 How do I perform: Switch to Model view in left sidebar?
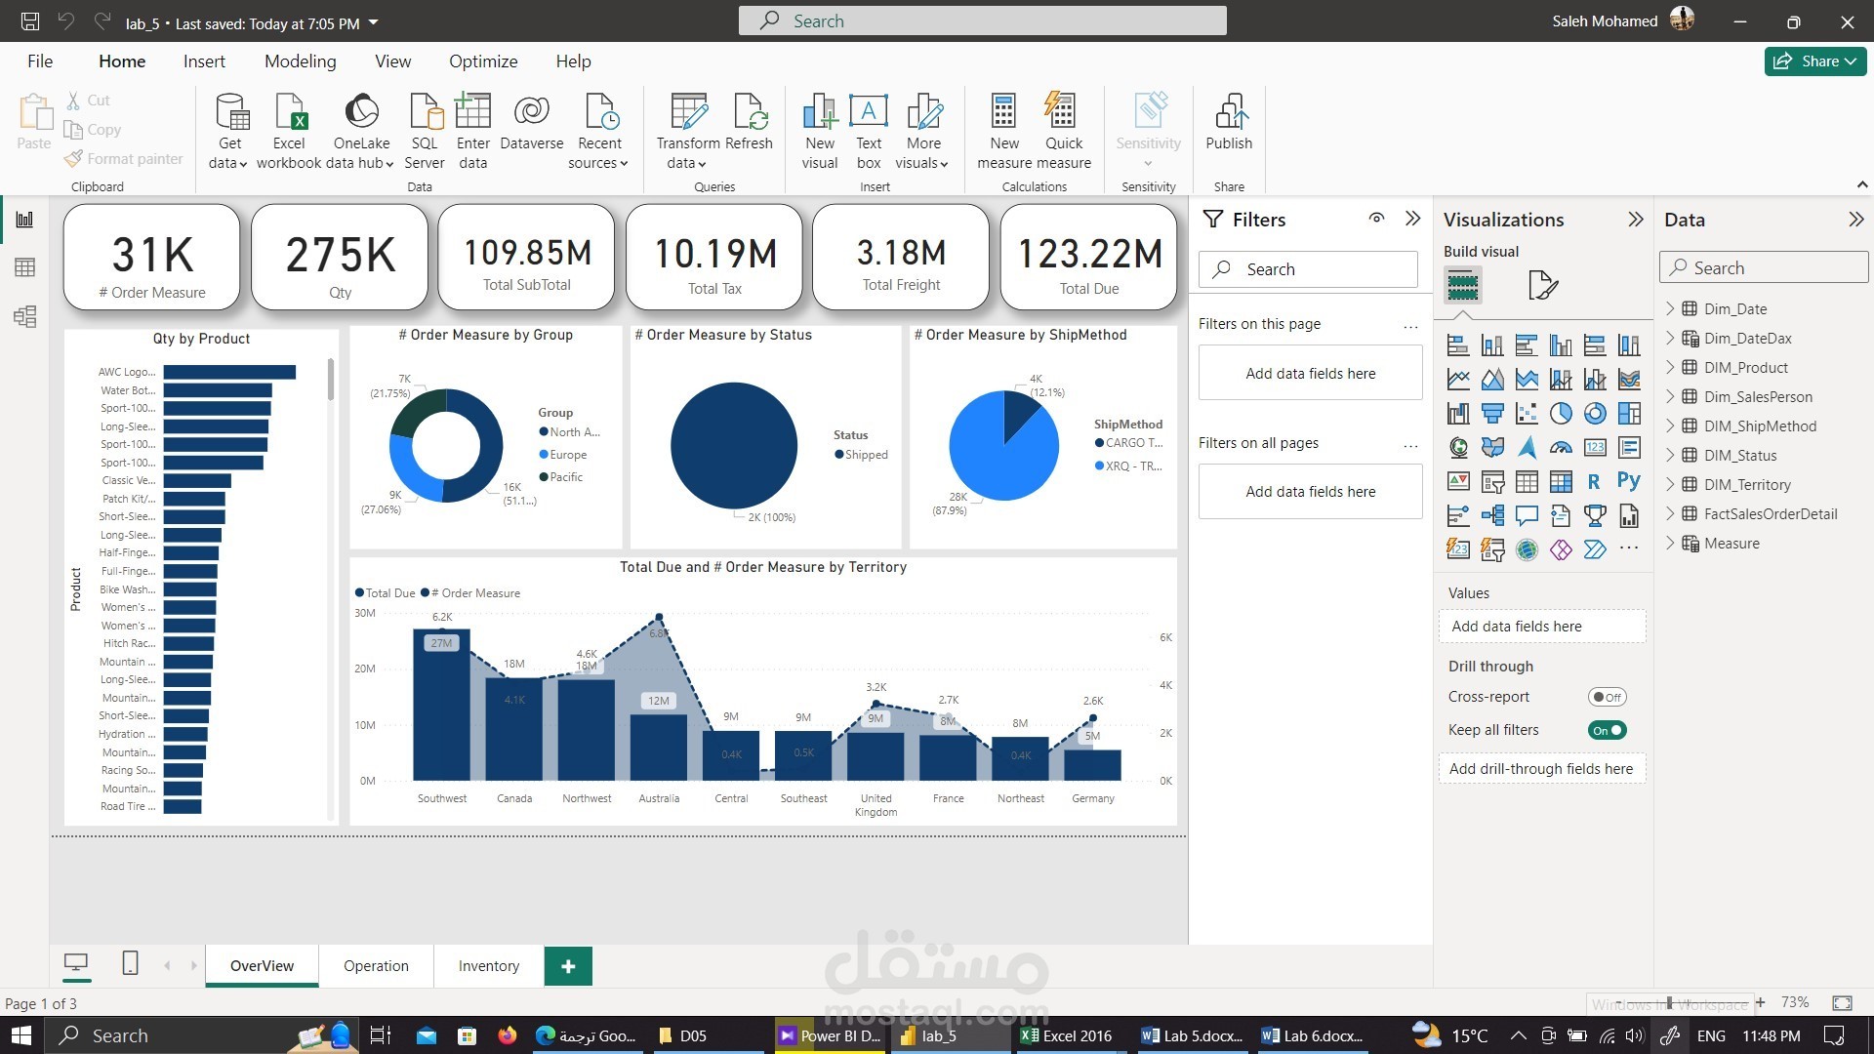pyautogui.click(x=25, y=316)
